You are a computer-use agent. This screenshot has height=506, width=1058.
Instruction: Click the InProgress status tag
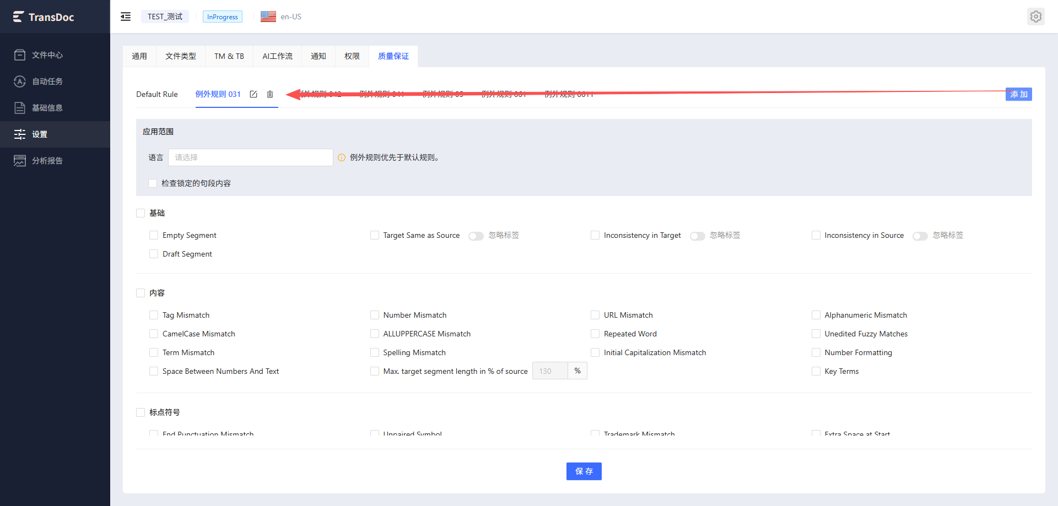coord(223,17)
